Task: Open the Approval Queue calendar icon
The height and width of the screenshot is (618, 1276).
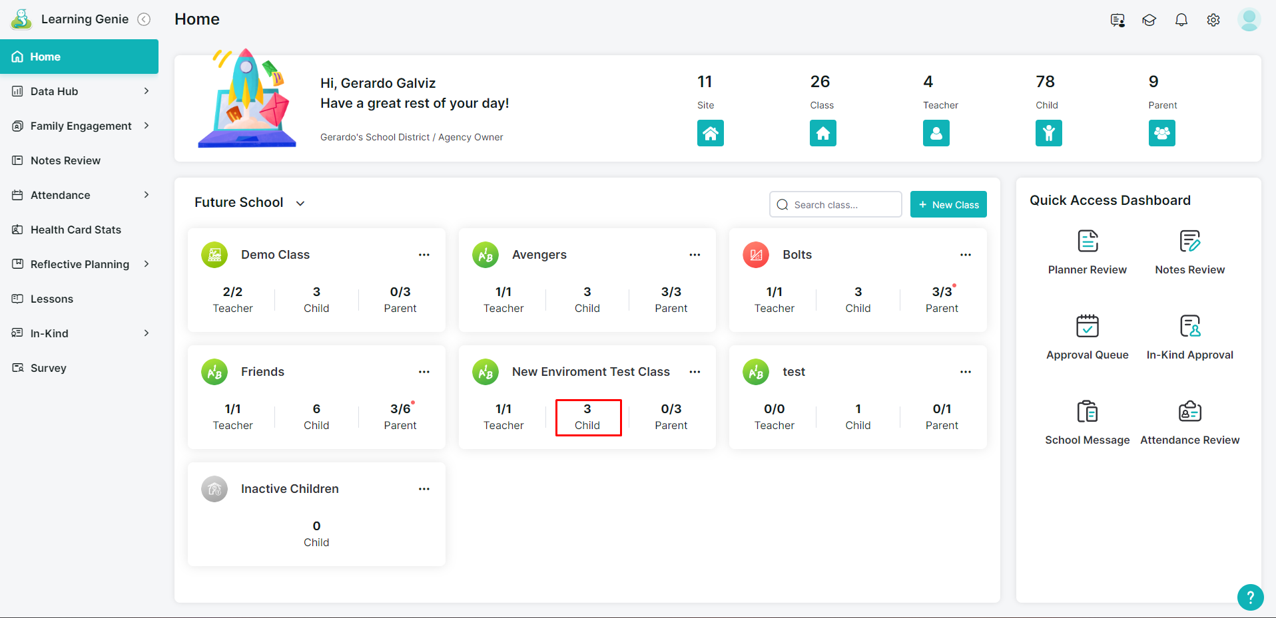Action: 1087,327
